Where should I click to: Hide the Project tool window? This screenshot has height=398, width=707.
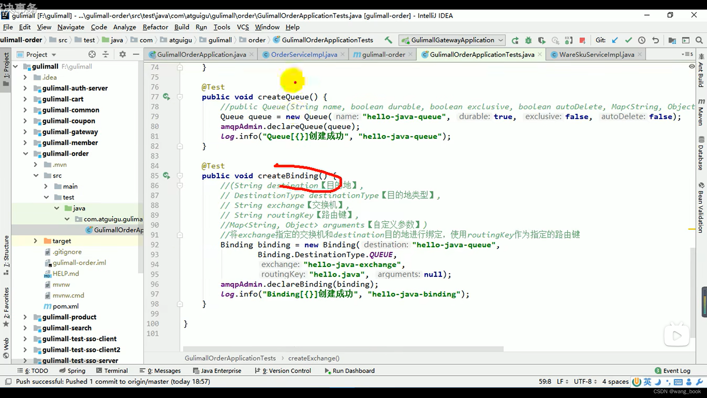(x=136, y=55)
